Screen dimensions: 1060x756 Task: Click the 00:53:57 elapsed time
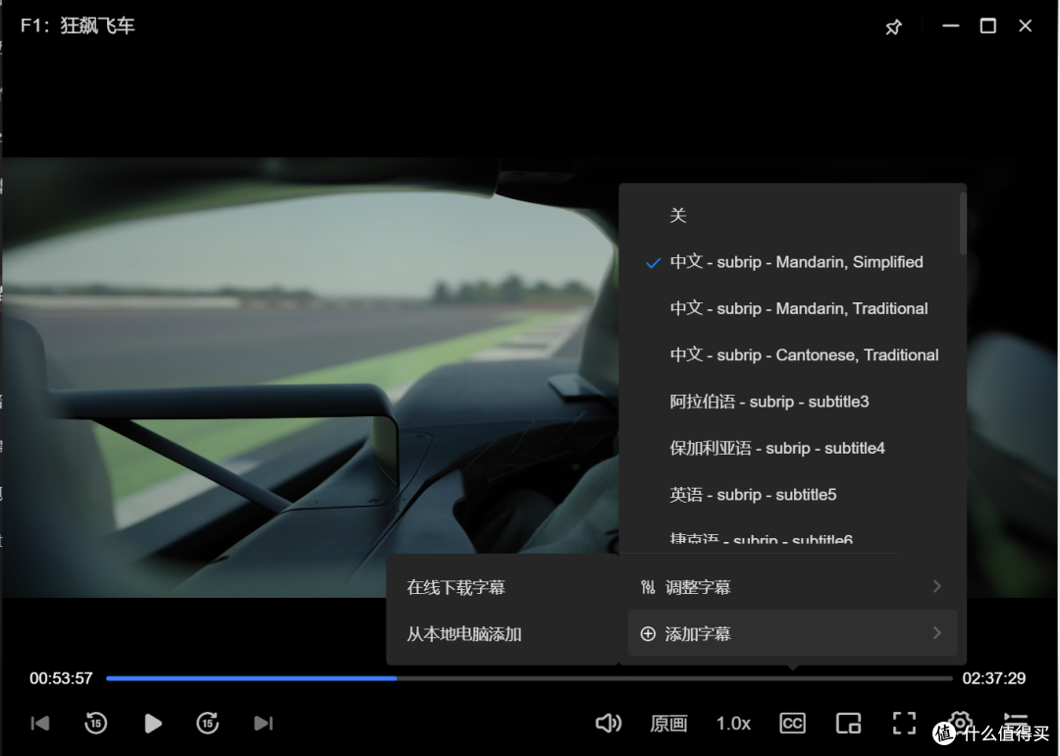click(61, 678)
